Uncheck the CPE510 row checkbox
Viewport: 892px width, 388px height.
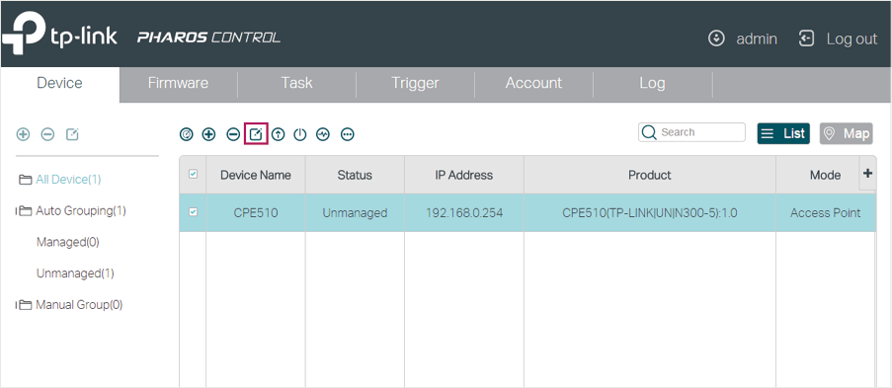coord(193,212)
